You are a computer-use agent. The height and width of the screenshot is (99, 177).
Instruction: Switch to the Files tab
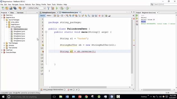point(12,13)
